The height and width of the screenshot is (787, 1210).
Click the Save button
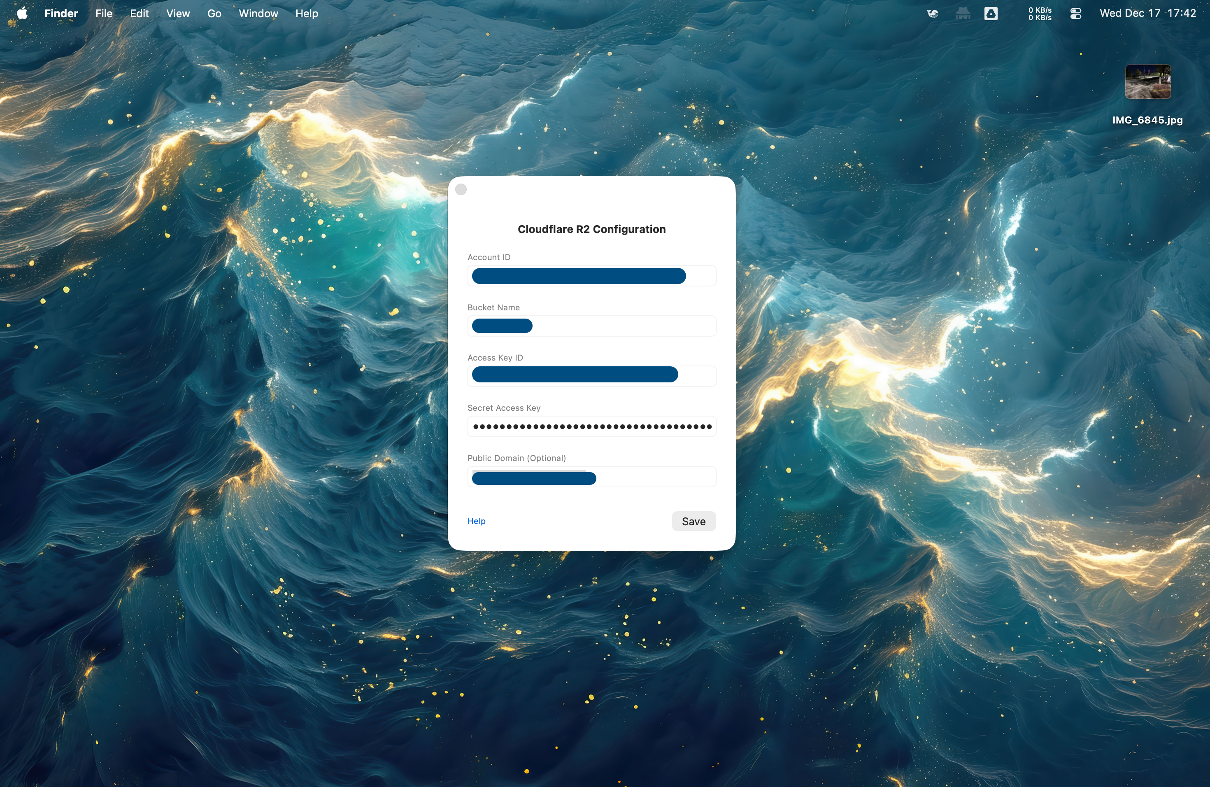pyautogui.click(x=693, y=521)
